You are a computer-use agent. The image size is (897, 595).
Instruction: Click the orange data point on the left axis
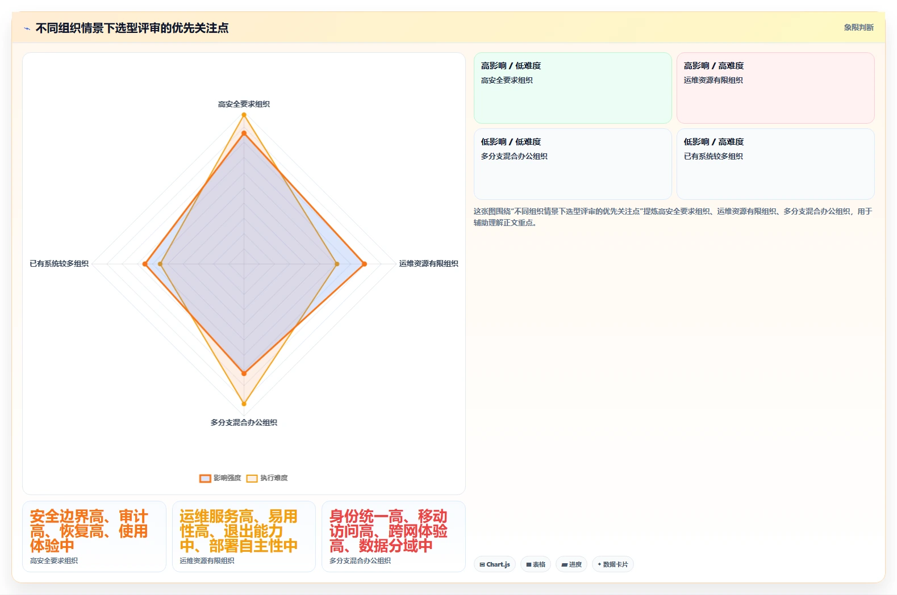point(145,263)
